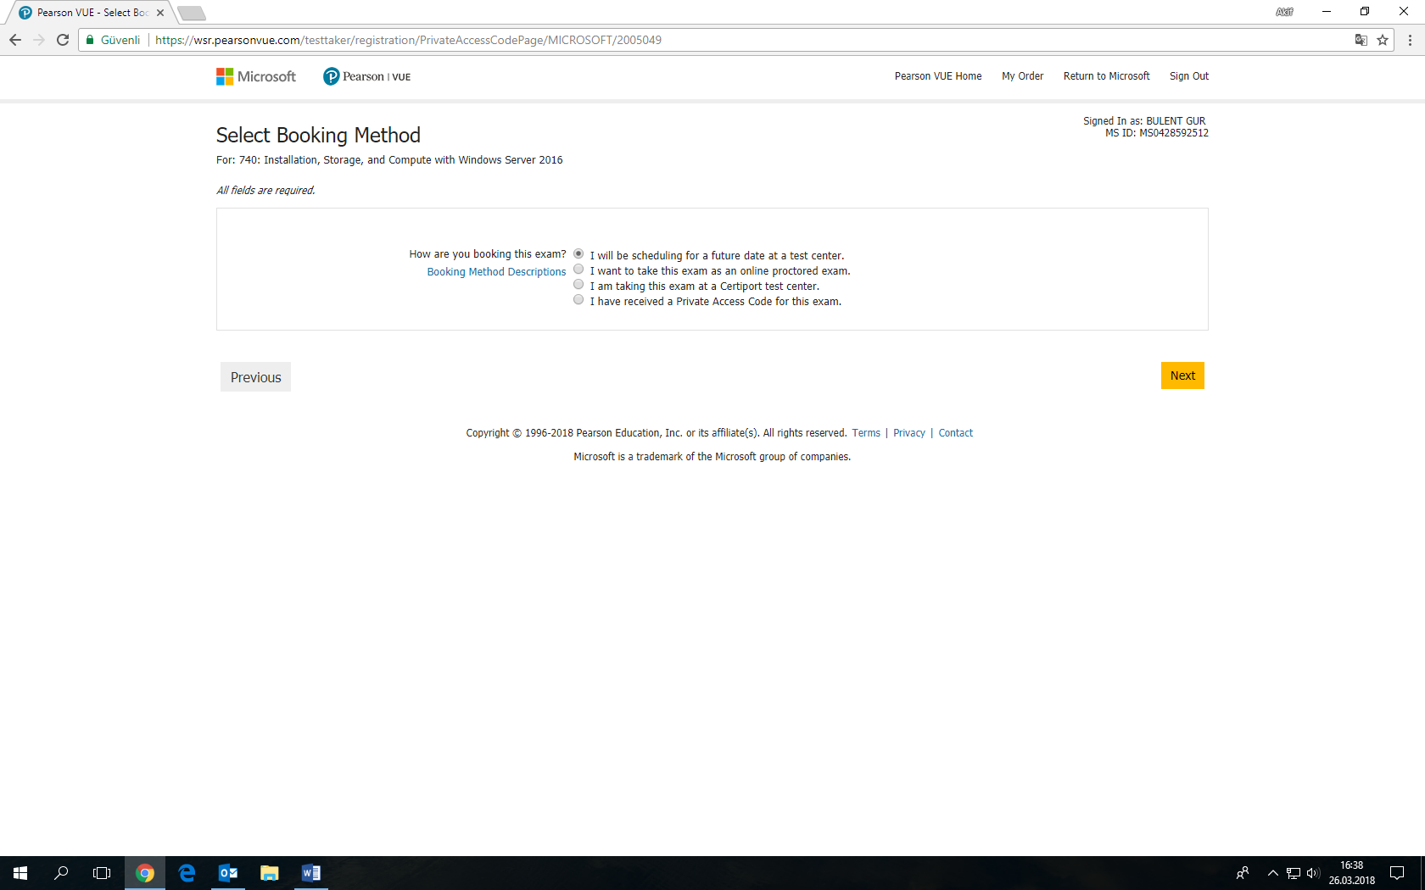Open Outlook from the taskbar
This screenshot has height=890, width=1425.
tap(228, 873)
